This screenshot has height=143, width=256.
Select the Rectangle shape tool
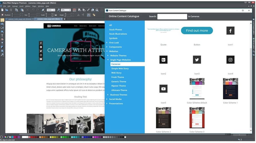point(2,32)
